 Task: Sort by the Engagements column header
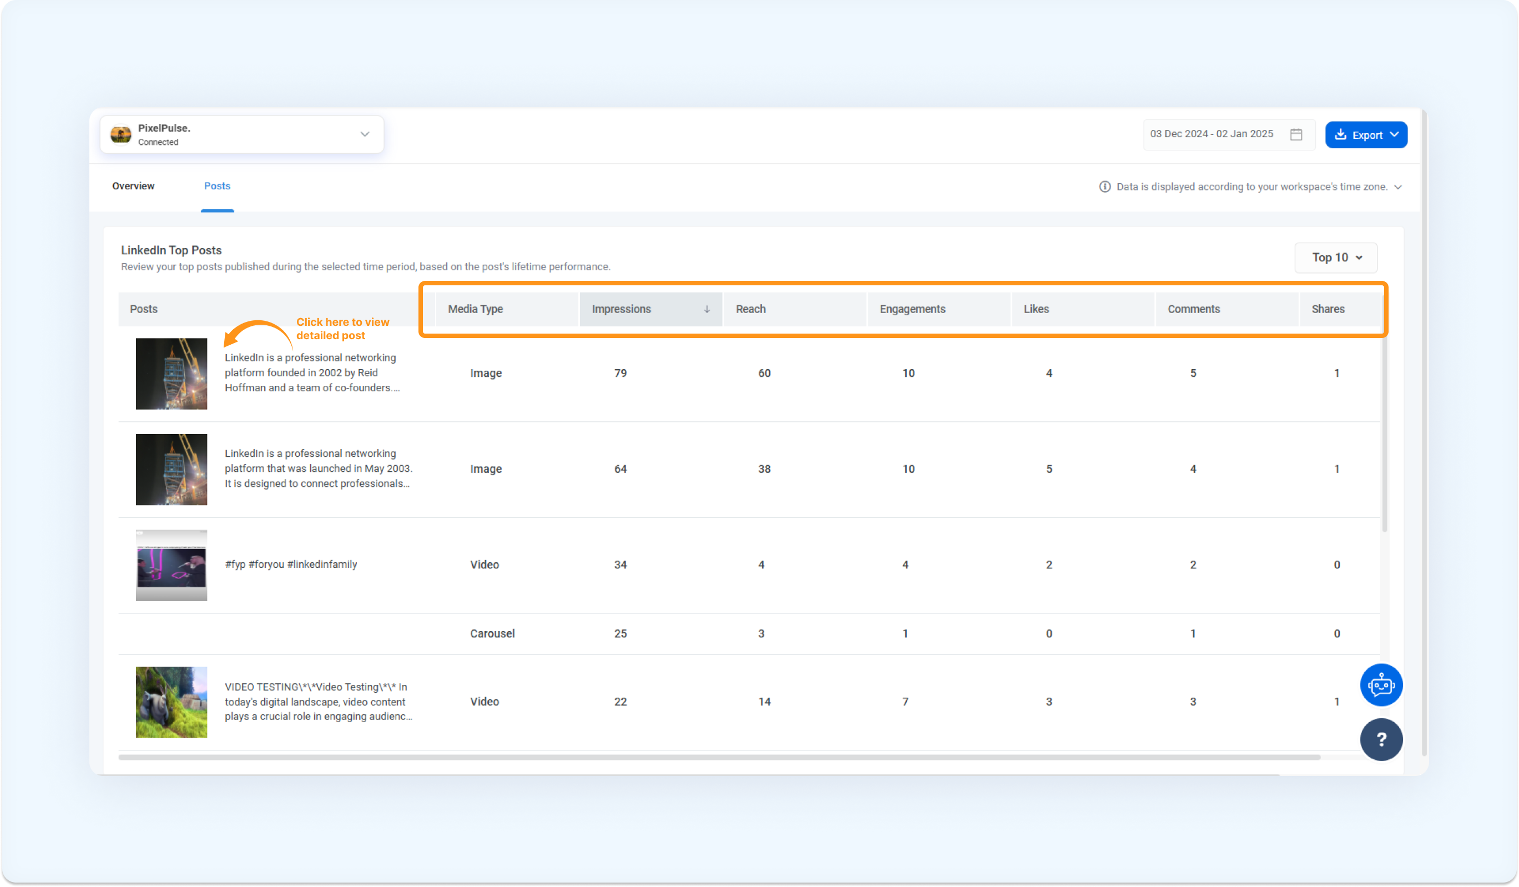tap(938, 309)
